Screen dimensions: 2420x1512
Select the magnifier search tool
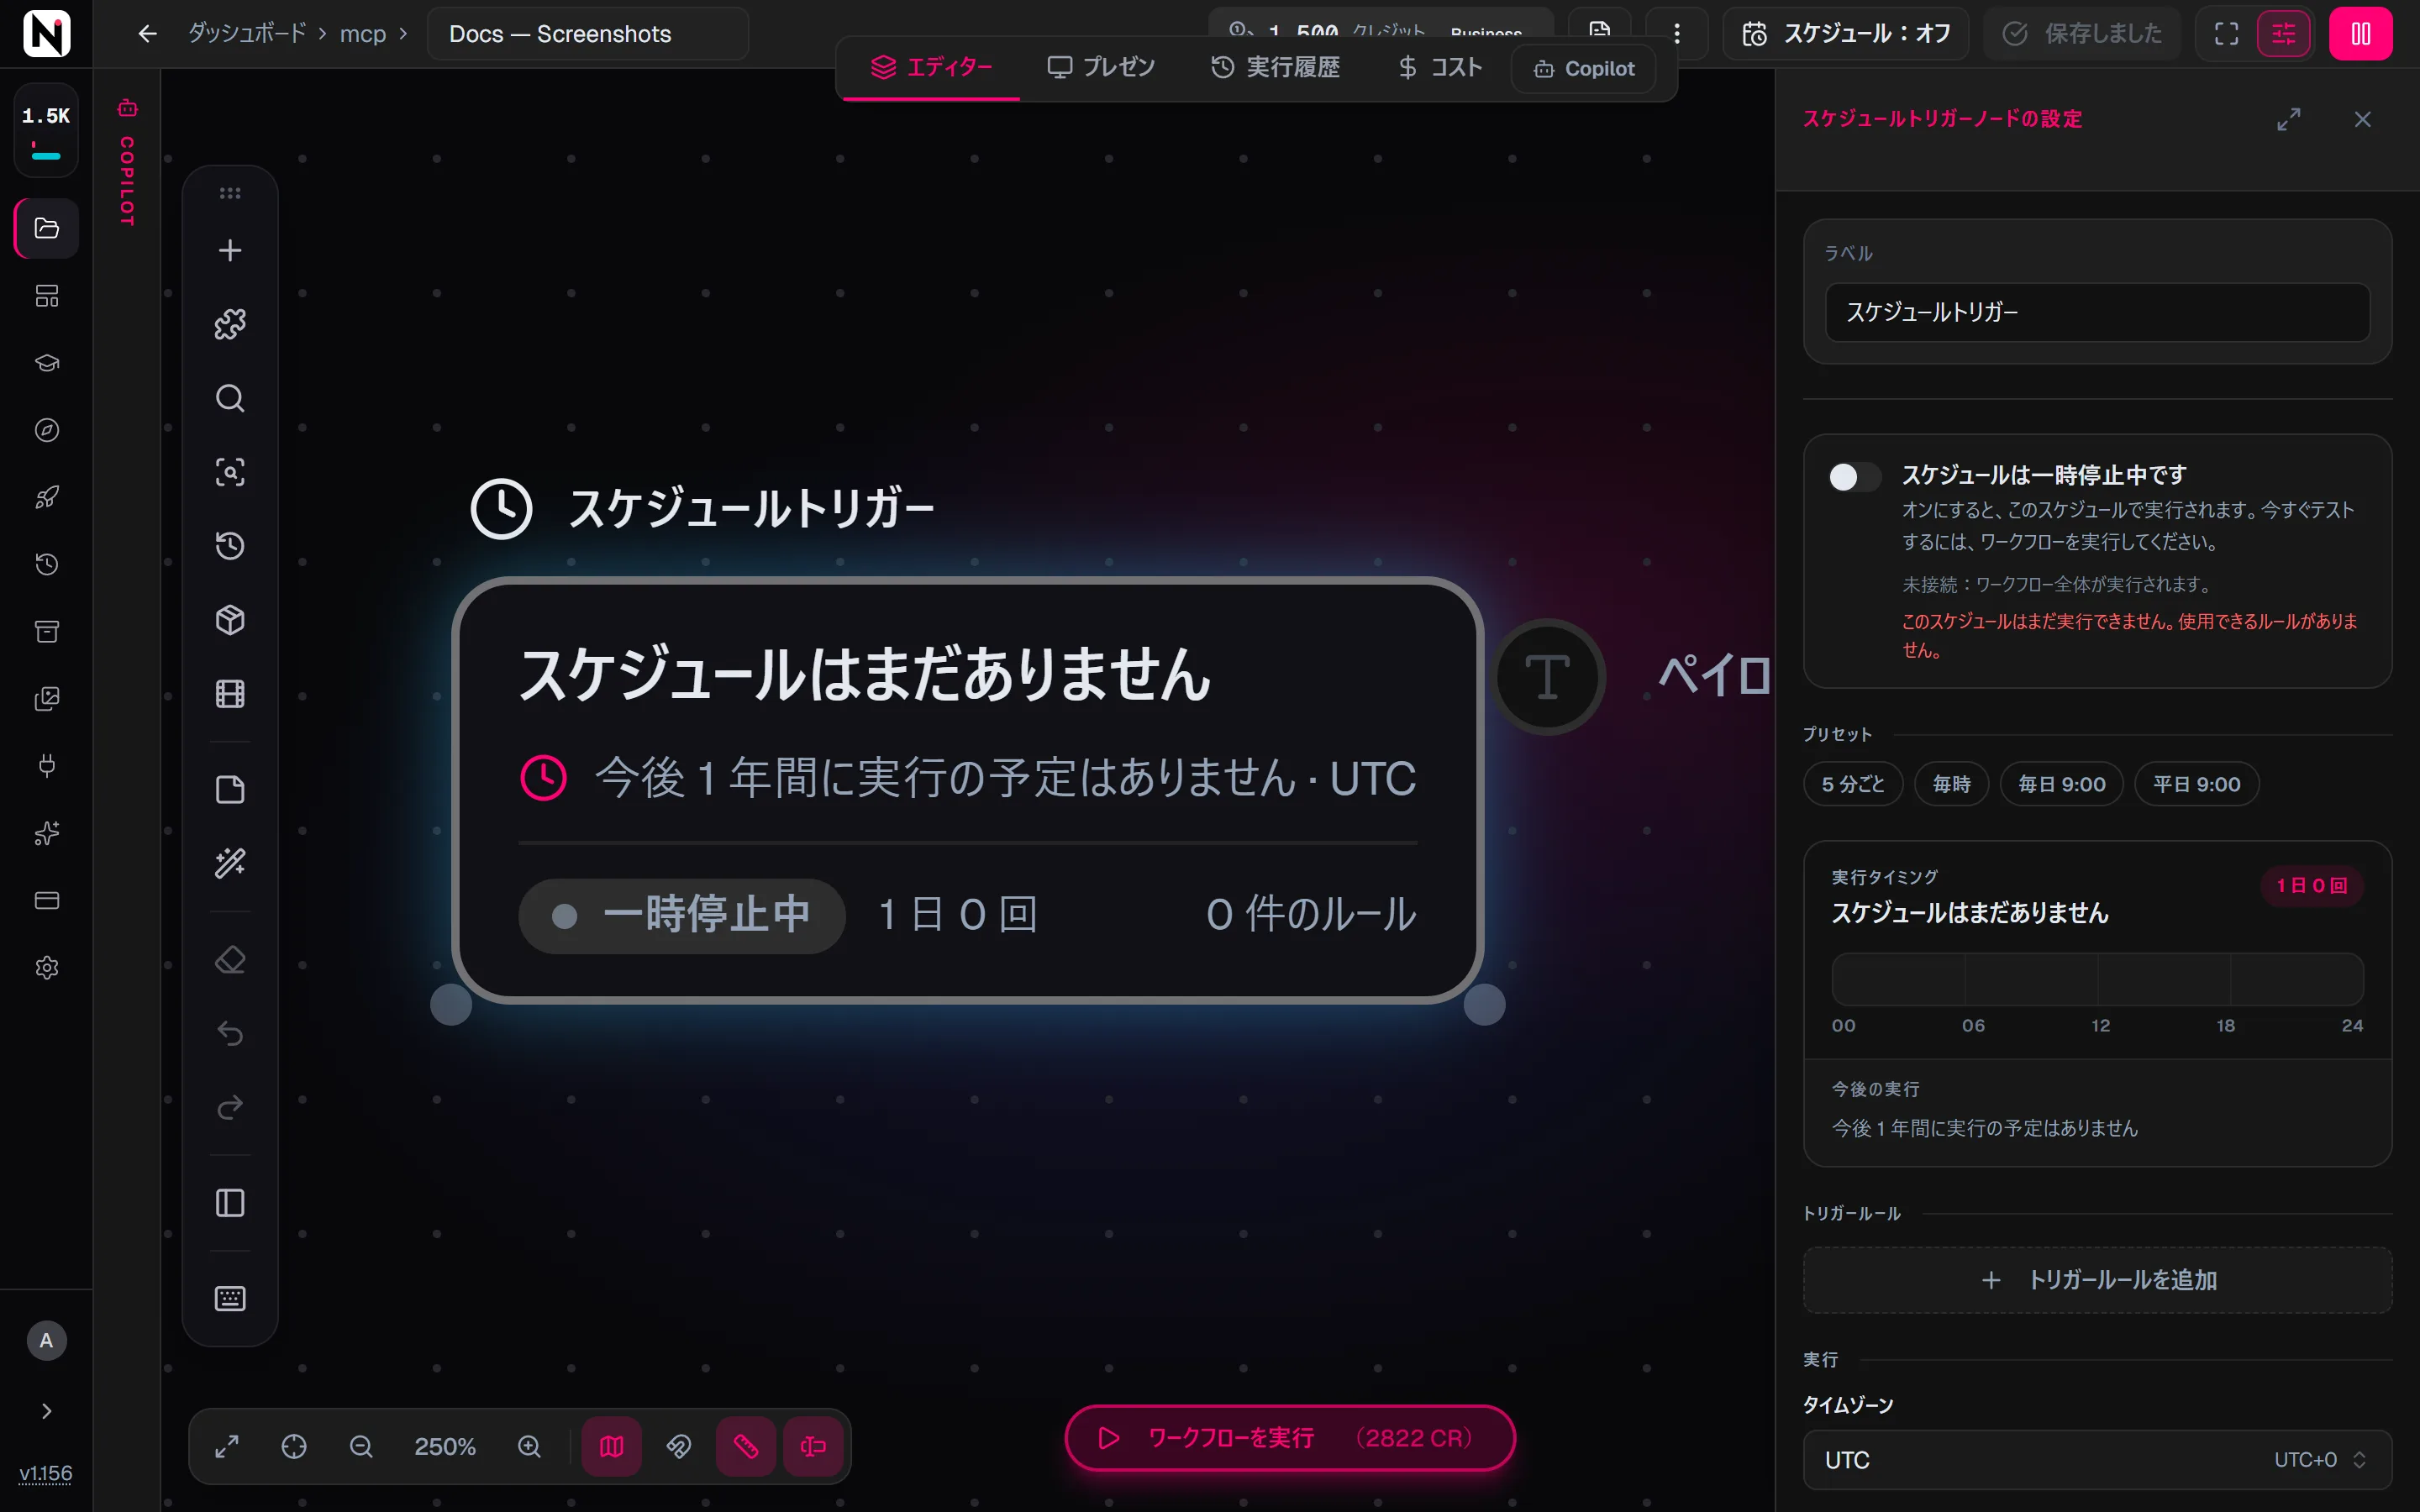click(x=230, y=398)
